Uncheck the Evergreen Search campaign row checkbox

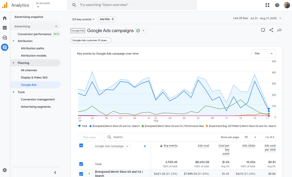(x=81, y=174)
